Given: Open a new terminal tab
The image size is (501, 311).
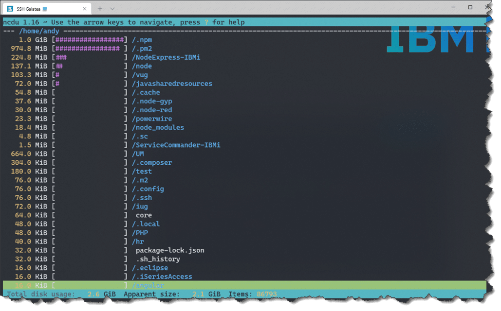Looking at the screenshot, I should tap(100, 8).
